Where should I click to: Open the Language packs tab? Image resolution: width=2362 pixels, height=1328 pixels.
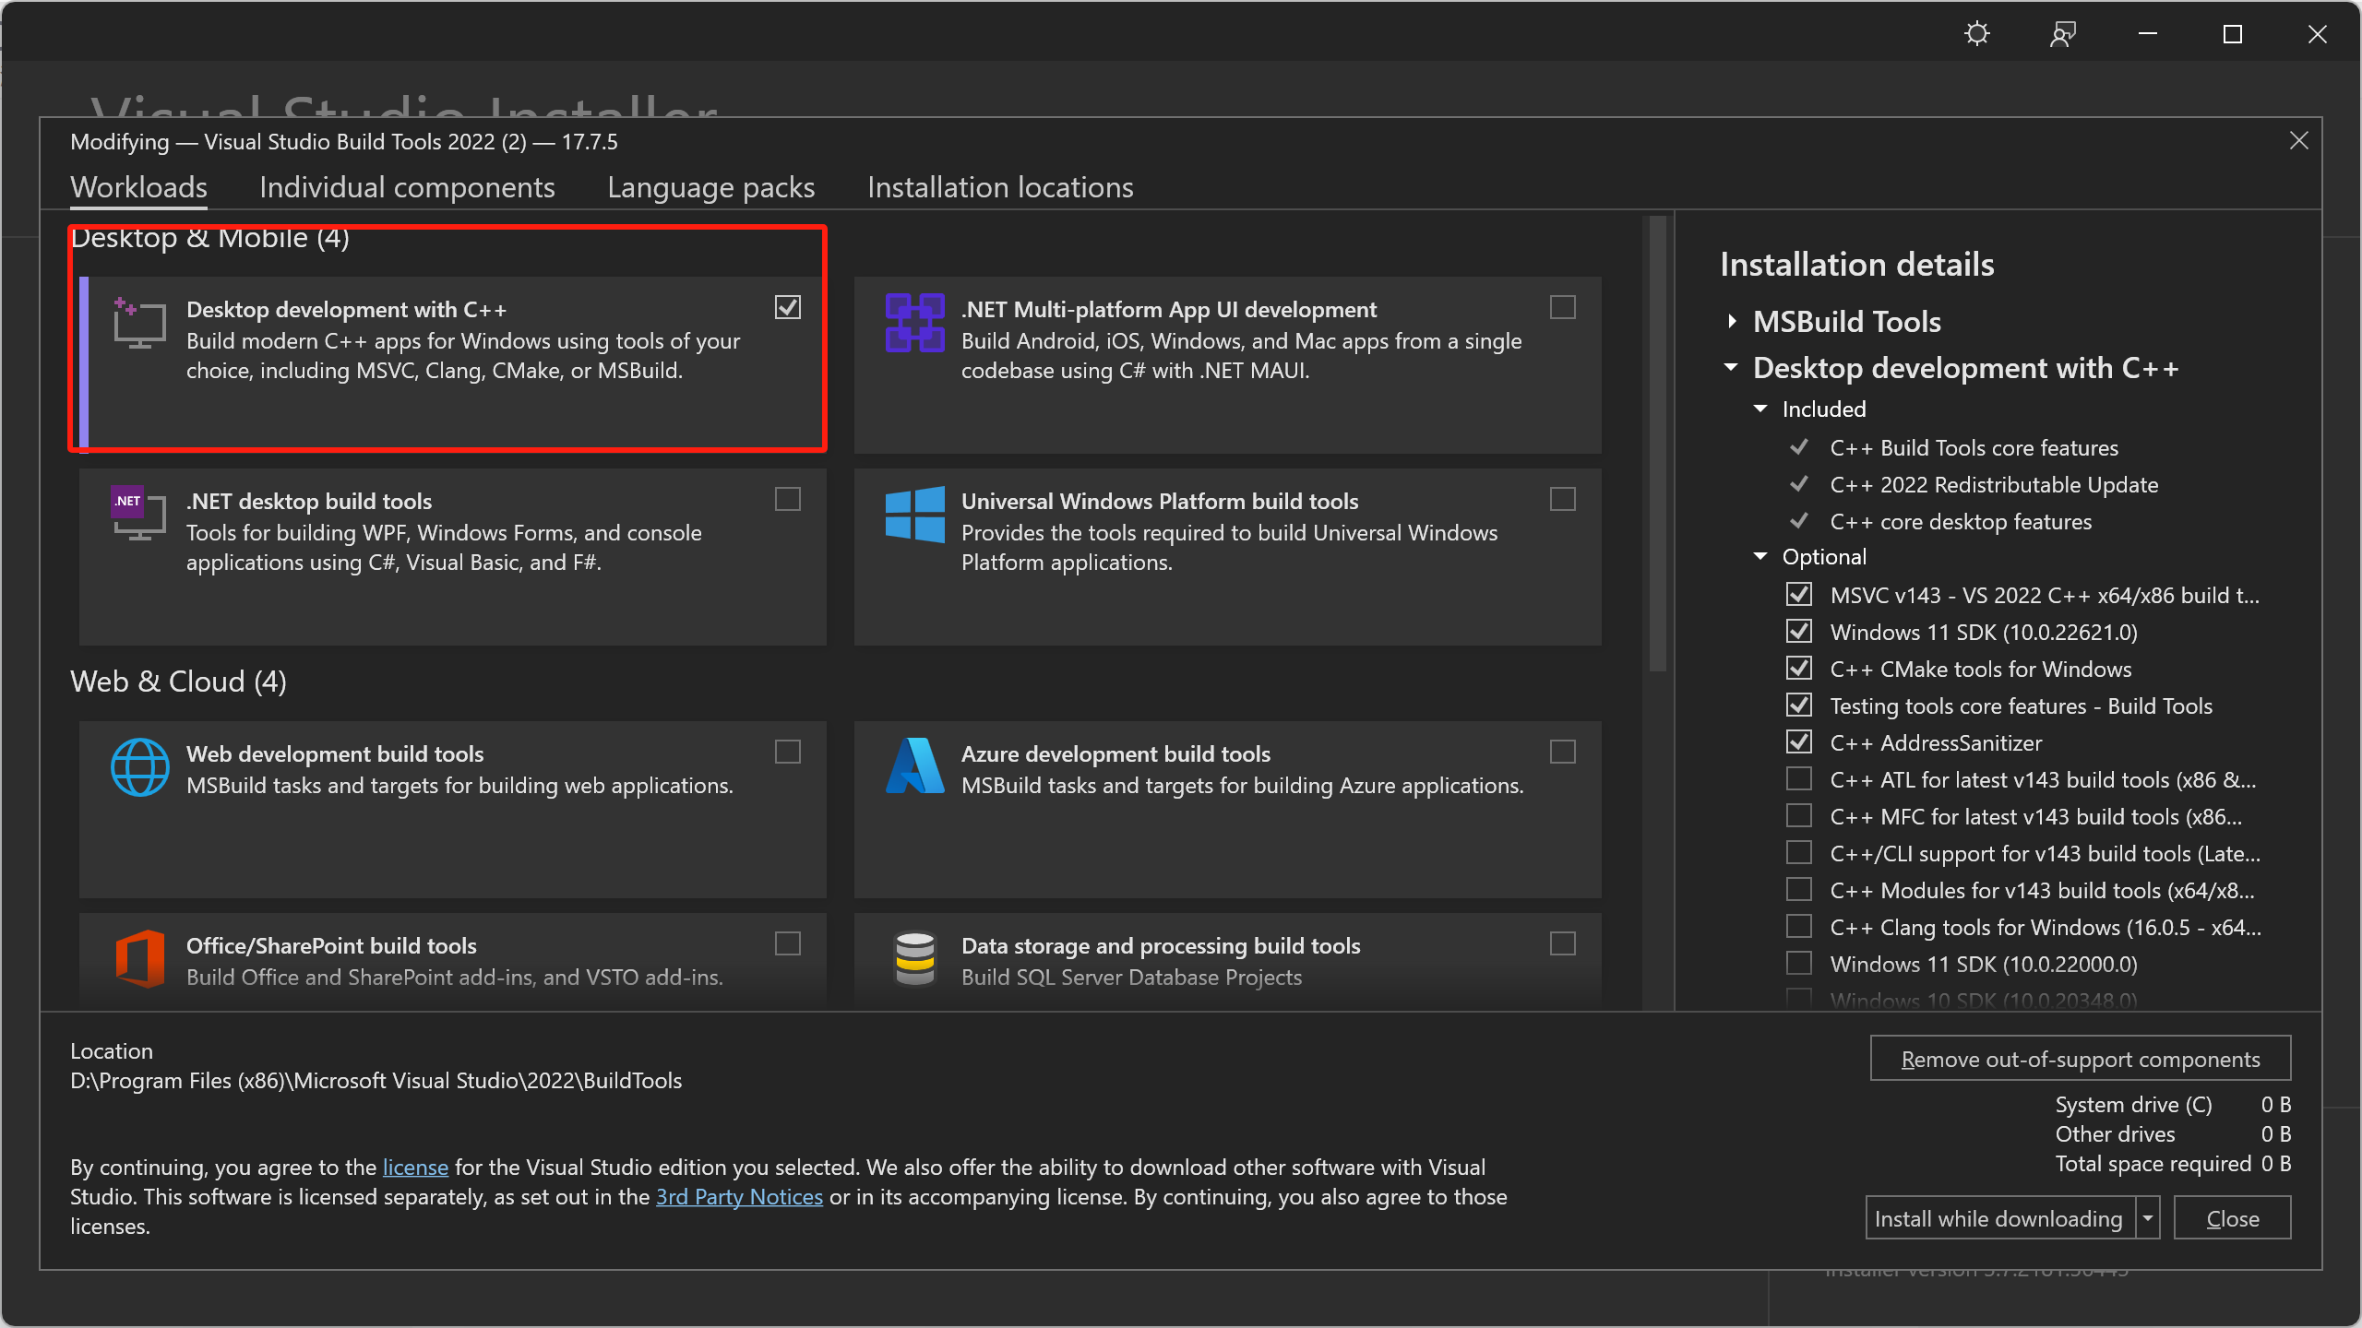point(711,187)
